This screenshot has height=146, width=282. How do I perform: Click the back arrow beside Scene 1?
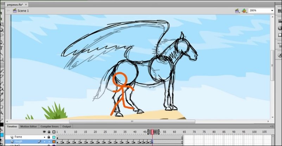click(8, 11)
